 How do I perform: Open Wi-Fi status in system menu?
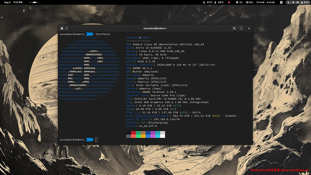(293, 2)
